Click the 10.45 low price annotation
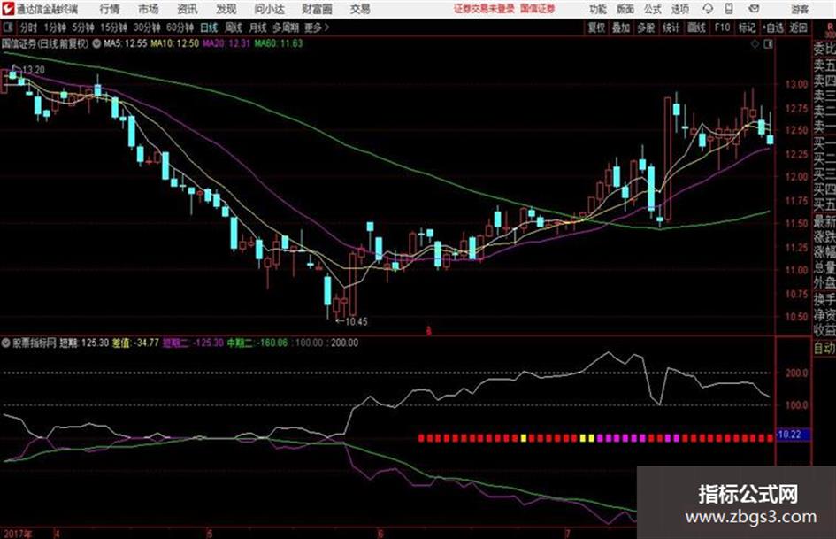This screenshot has height=539, width=836. click(357, 322)
